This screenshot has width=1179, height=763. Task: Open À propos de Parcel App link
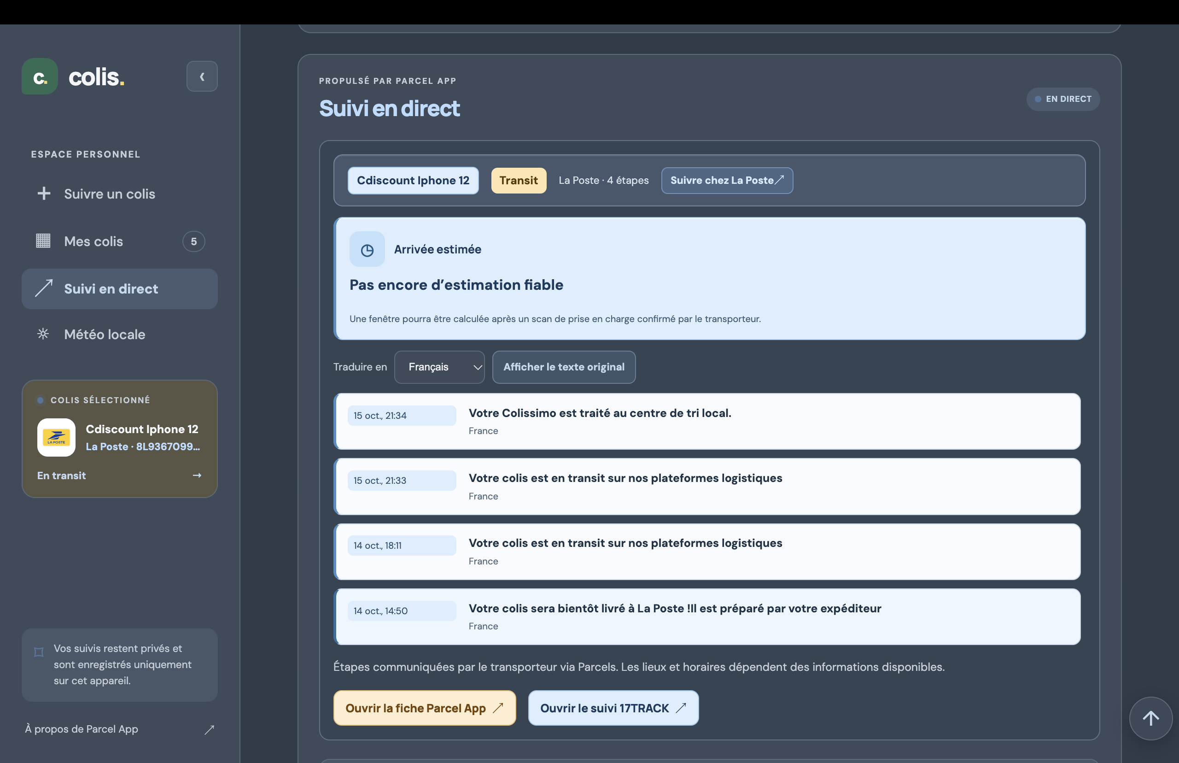pyautogui.click(x=119, y=729)
